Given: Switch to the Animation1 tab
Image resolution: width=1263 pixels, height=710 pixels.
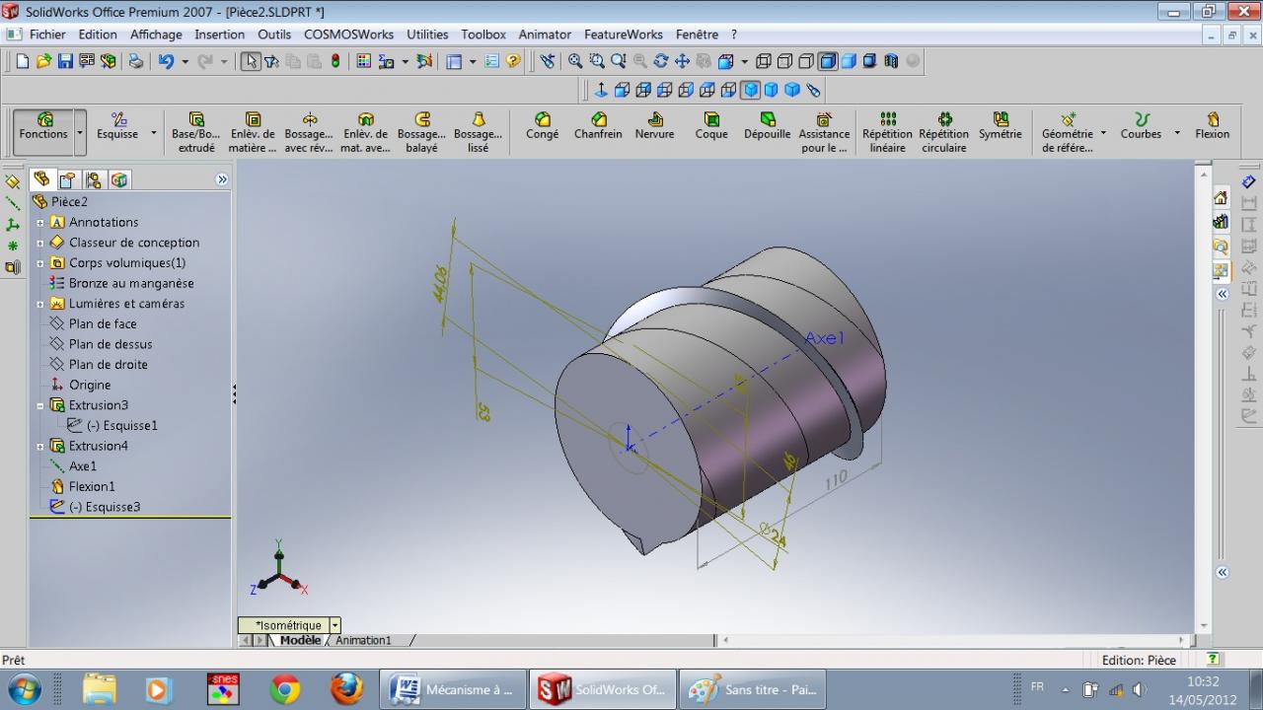Looking at the screenshot, I should pos(363,640).
